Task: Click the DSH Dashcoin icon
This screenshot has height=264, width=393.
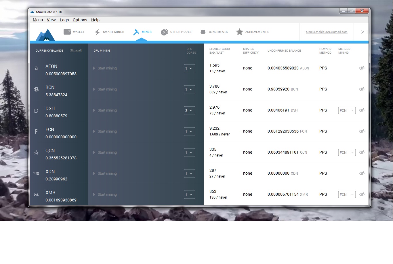Action: (36, 110)
